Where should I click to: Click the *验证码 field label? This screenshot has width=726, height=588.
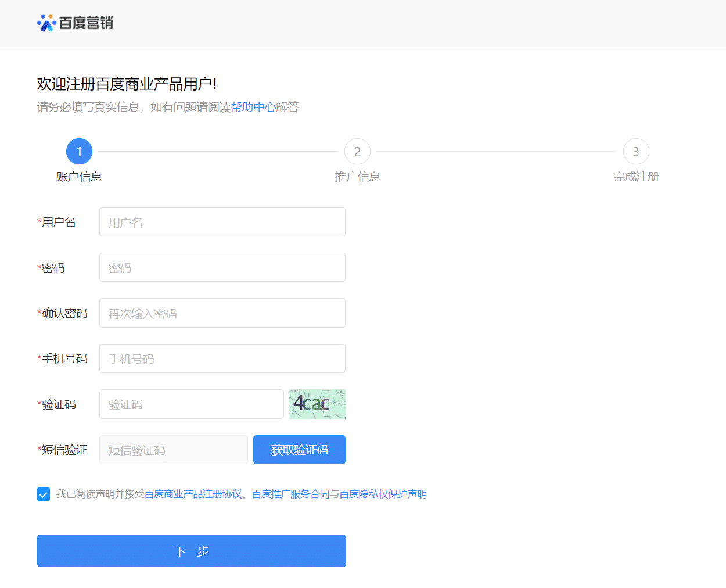[56, 404]
